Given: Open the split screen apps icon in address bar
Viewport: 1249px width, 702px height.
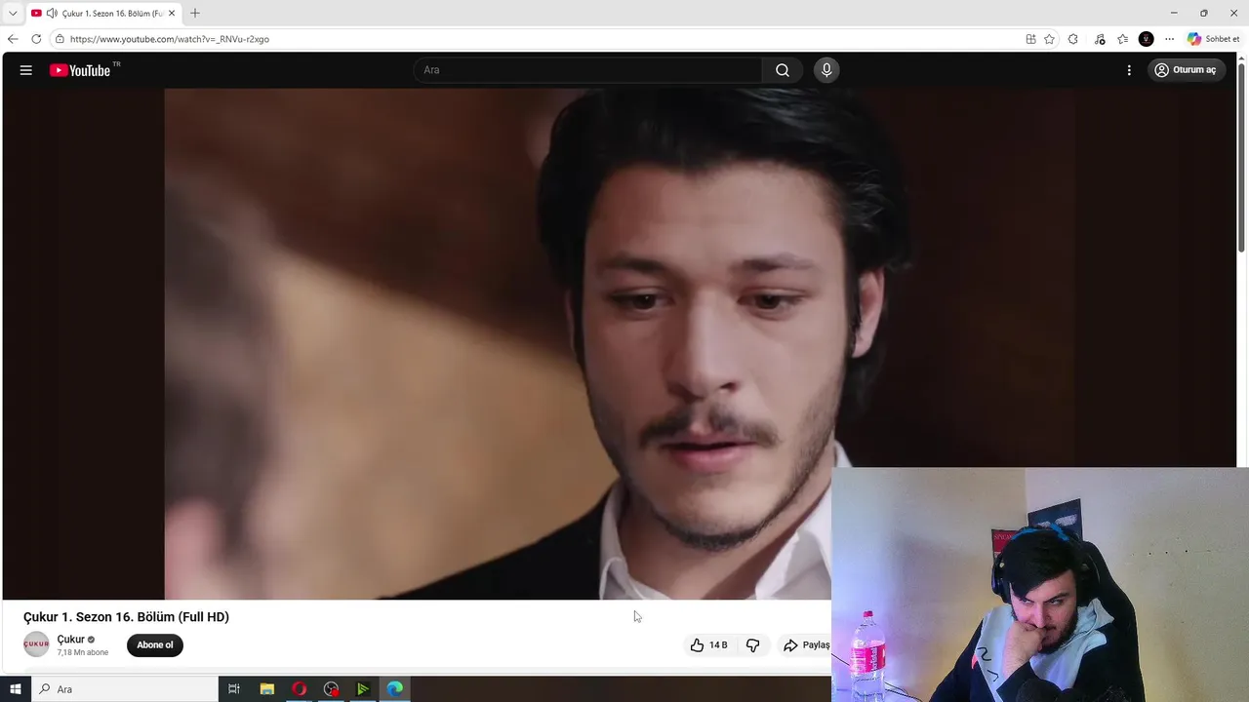Looking at the screenshot, I should [x=1030, y=39].
